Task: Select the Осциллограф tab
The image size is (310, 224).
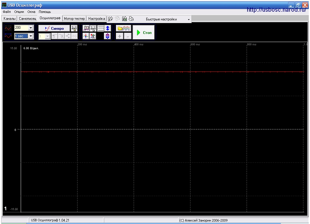Action: [50, 18]
